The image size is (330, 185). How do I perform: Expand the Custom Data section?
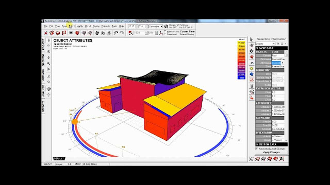(271, 144)
